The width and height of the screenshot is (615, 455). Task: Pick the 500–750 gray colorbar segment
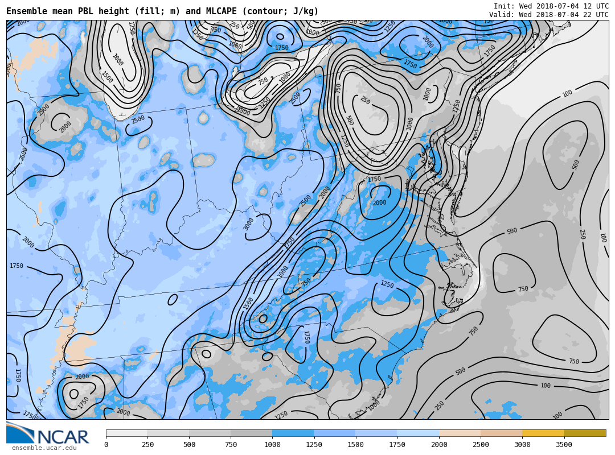210,433
